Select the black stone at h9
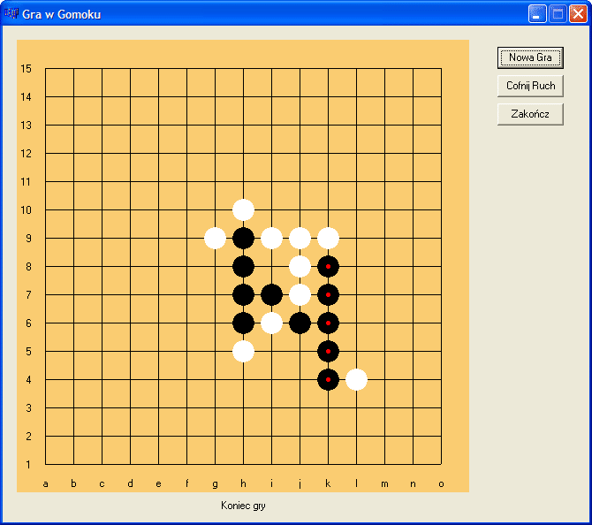 click(x=243, y=238)
